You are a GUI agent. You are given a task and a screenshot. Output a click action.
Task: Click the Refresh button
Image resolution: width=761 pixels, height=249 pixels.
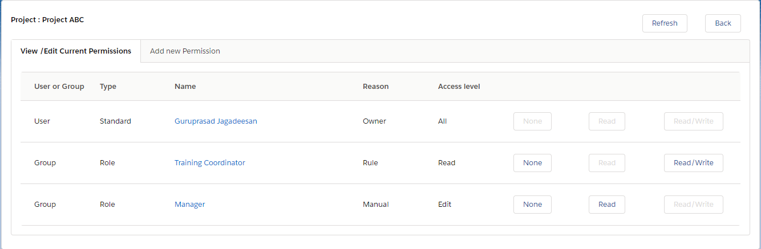665,23
